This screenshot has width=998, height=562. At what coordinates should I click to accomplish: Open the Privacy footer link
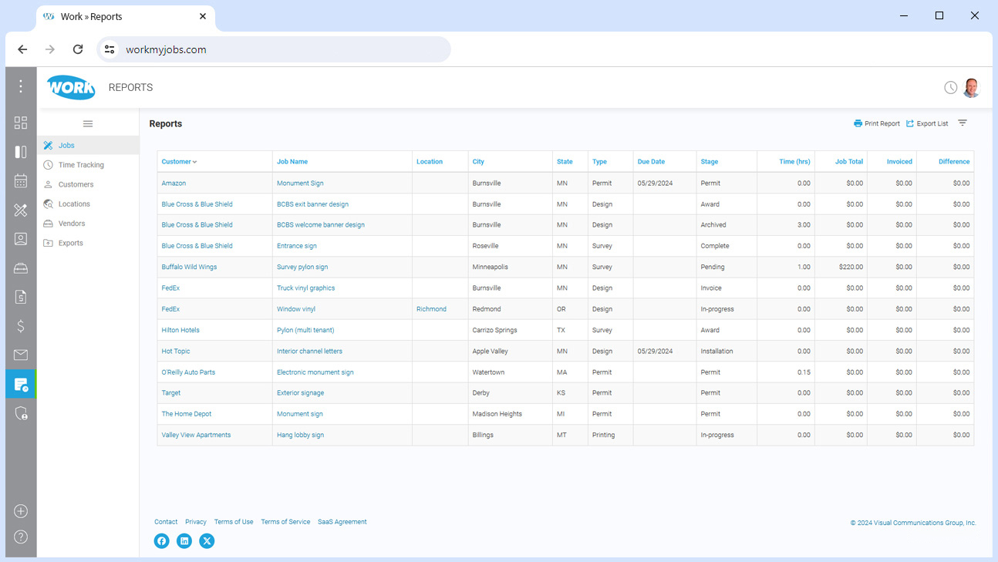click(x=196, y=522)
